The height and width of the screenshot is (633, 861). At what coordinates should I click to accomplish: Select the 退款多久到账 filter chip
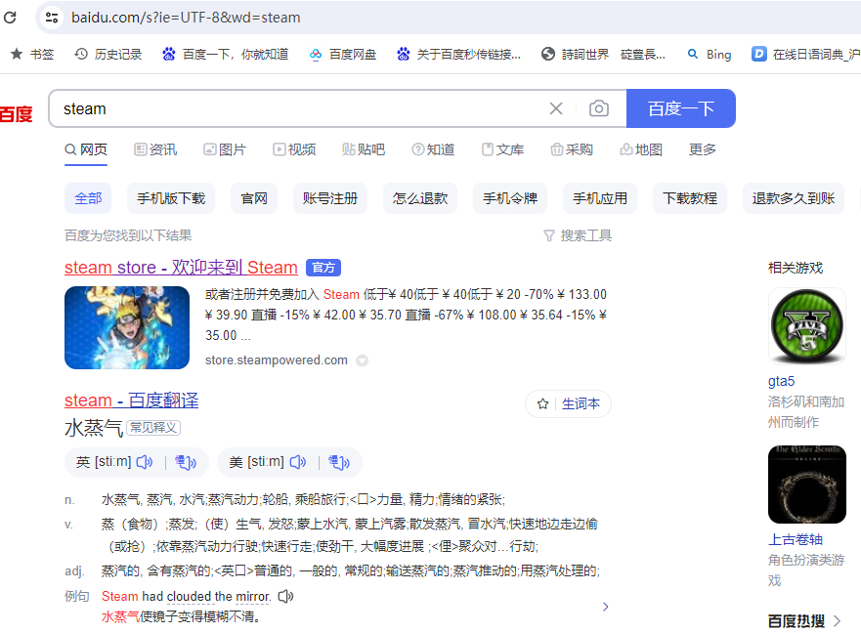click(794, 198)
